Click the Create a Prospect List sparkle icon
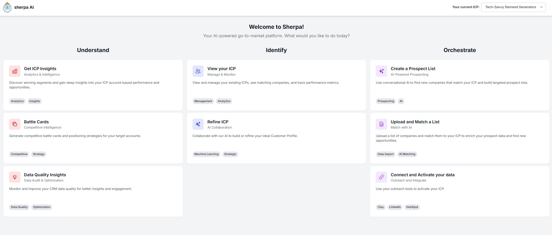This screenshot has height=235, width=552. [381, 71]
